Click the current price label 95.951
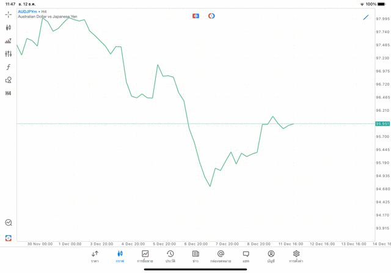391x273 pixels. click(x=382, y=123)
